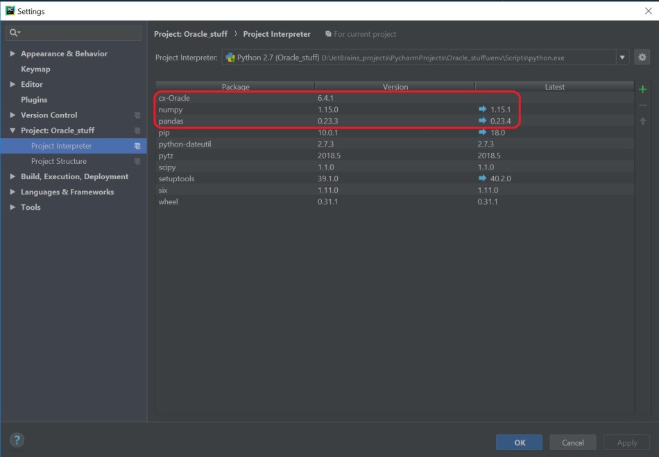Click the search magnifier icon in search box

click(15, 33)
